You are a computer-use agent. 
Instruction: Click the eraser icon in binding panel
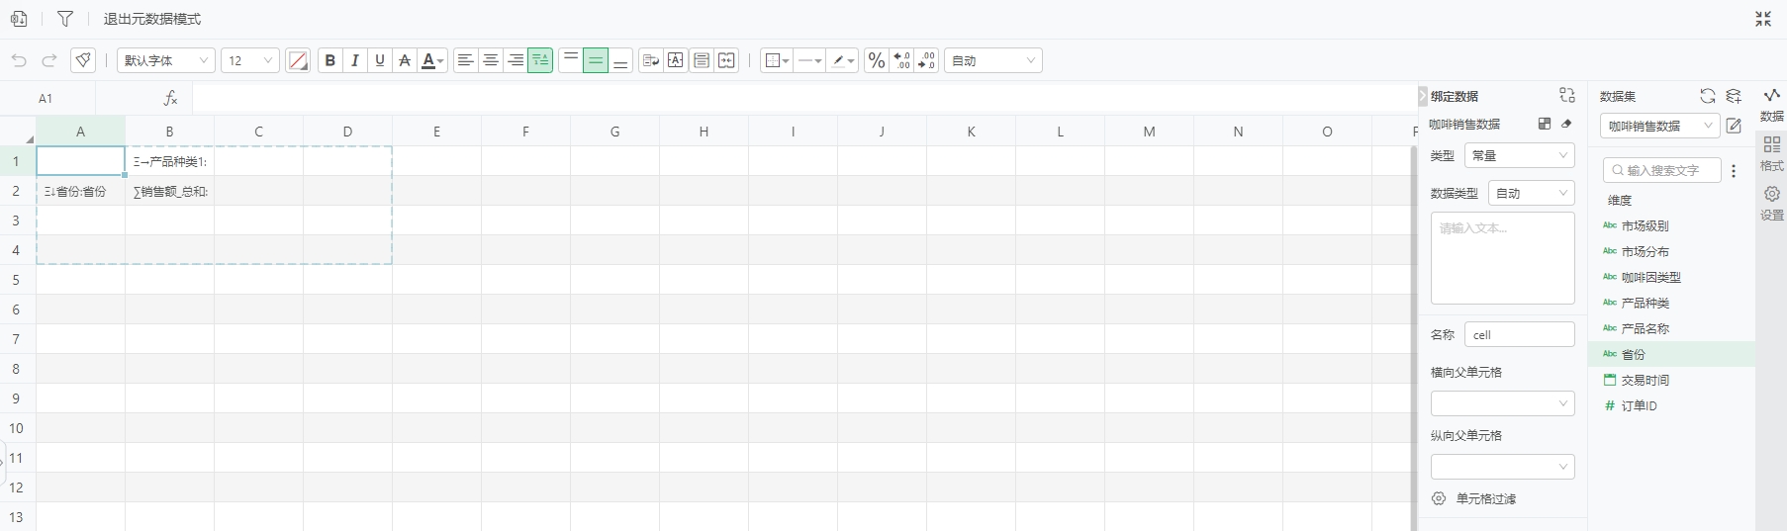[1566, 124]
